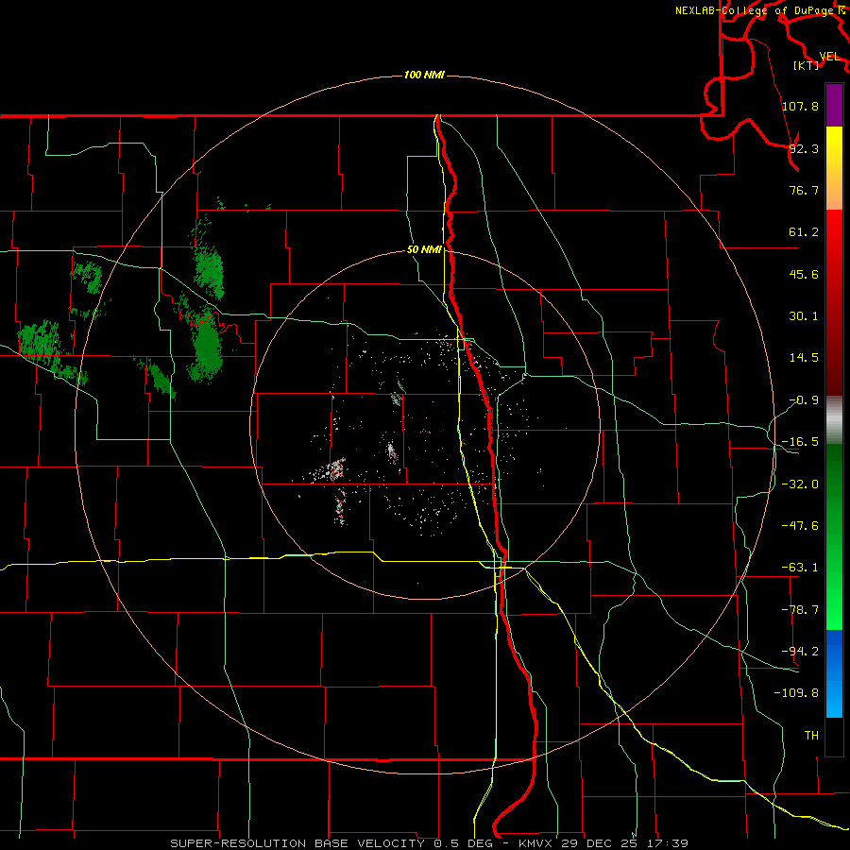Image resolution: width=850 pixels, height=850 pixels.
Task: Select the -94.2 velocity scale value
Action: 800,652
